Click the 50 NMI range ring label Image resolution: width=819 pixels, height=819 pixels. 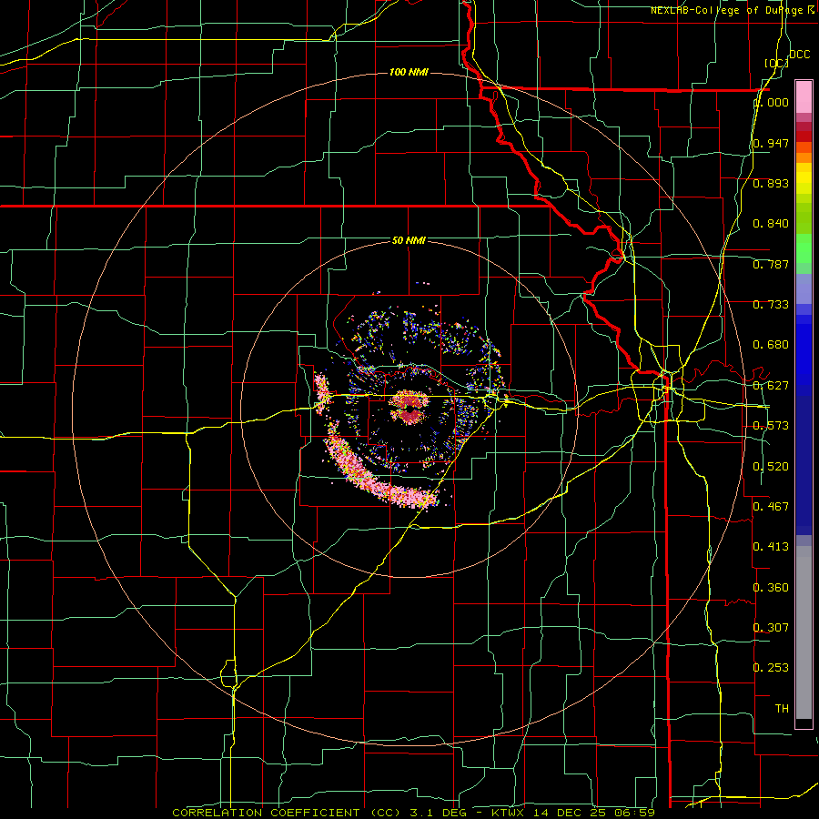click(x=409, y=240)
